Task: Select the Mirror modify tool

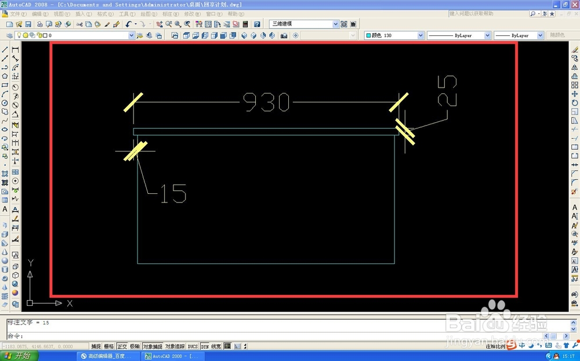Action: click(x=574, y=67)
